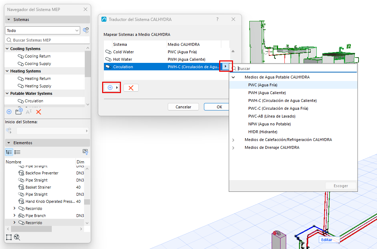This screenshot has height=249, width=377.
Task: Delete selected system with red X in navigator
Action: [38, 112]
